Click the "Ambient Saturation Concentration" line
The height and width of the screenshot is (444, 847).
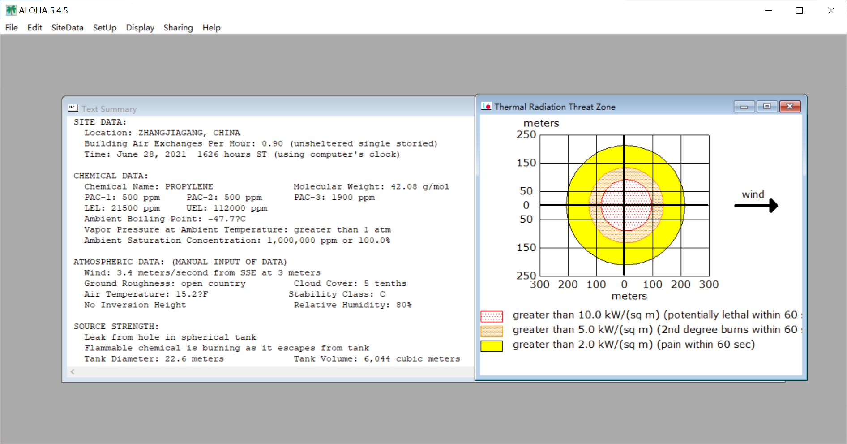[x=237, y=240]
